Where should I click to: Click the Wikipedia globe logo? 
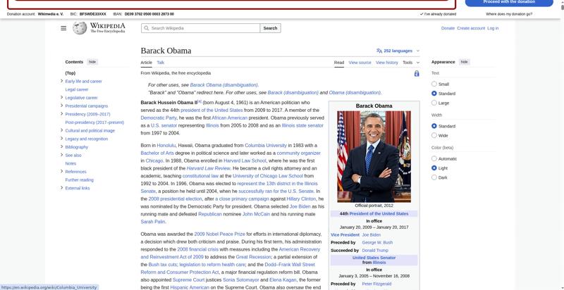point(79,28)
